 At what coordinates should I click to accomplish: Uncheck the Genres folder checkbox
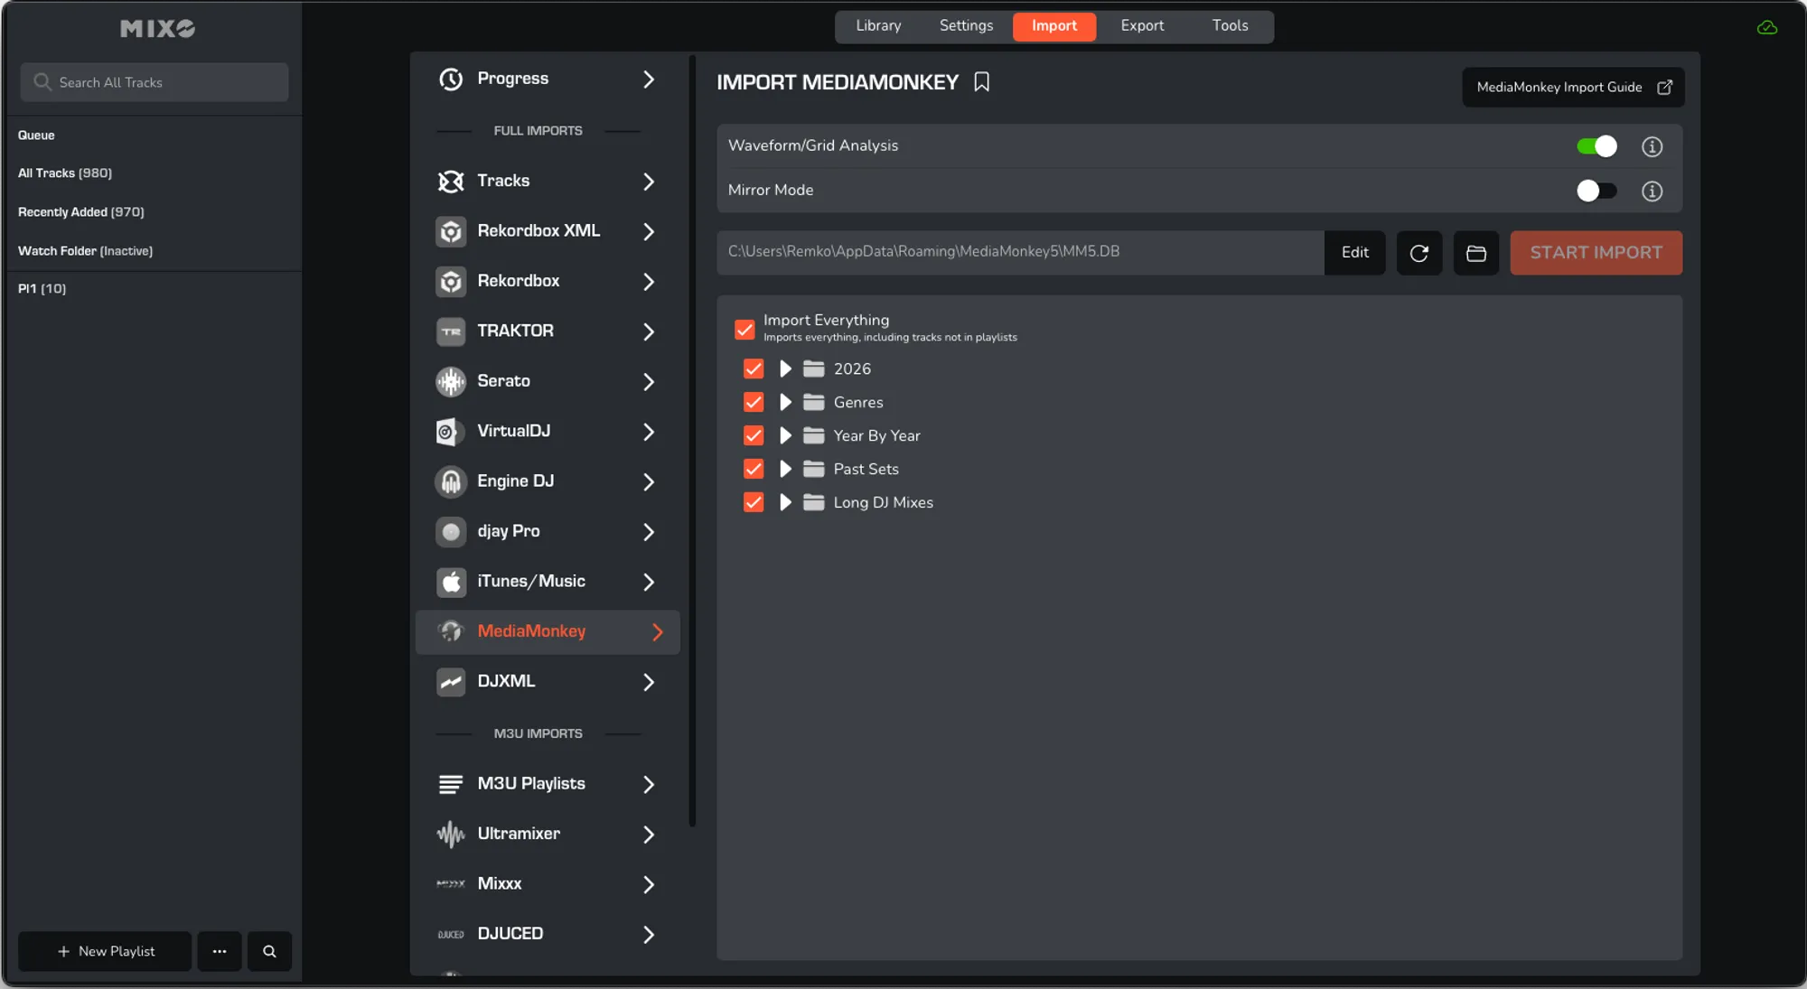(754, 403)
